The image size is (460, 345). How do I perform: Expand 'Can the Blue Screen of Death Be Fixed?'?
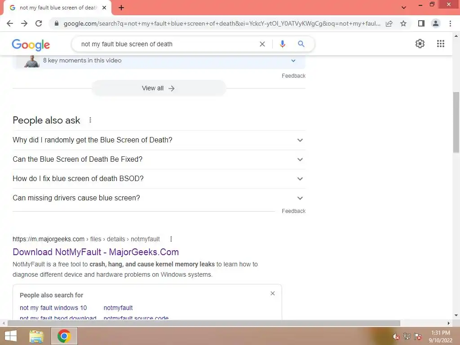pyautogui.click(x=159, y=159)
